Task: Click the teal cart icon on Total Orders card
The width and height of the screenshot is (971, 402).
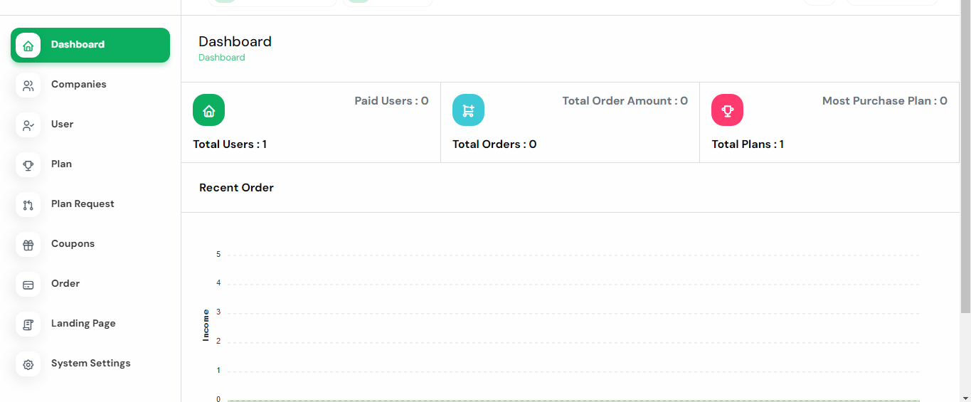Action: [468, 110]
